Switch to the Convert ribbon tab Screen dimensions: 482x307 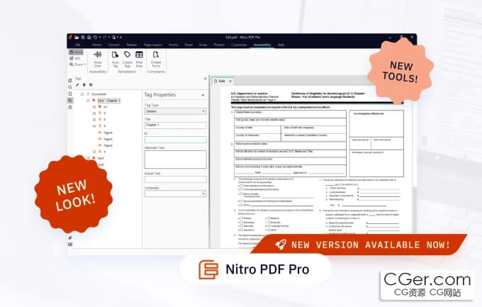(113, 45)
